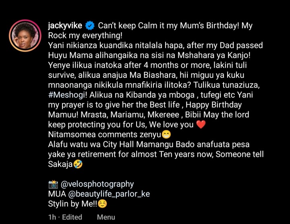290x224 pixels.
Task: Click the jackyvike username
Action: tap(65, 25)
